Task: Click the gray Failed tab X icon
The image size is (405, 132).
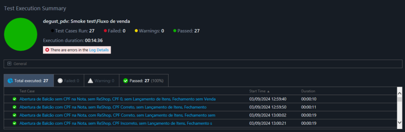Action: coord(60,81)
